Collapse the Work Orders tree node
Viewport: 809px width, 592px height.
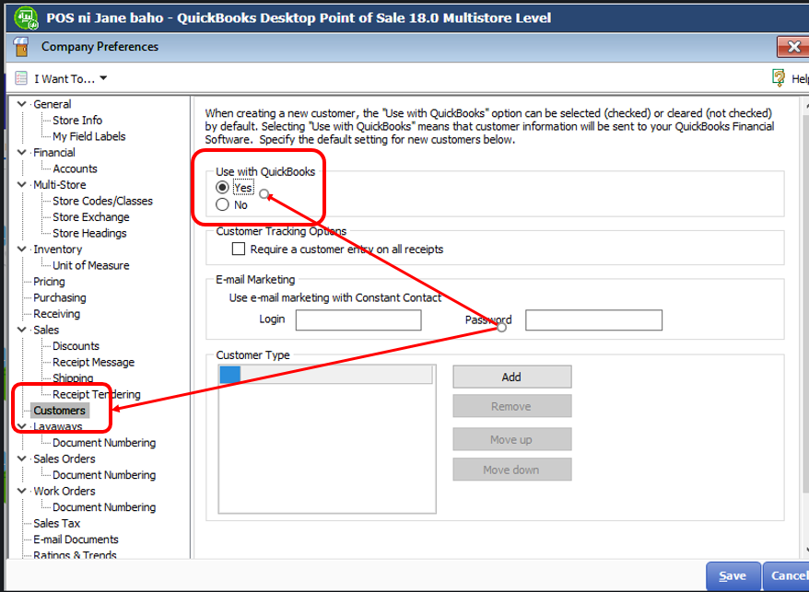click(22, 491)
